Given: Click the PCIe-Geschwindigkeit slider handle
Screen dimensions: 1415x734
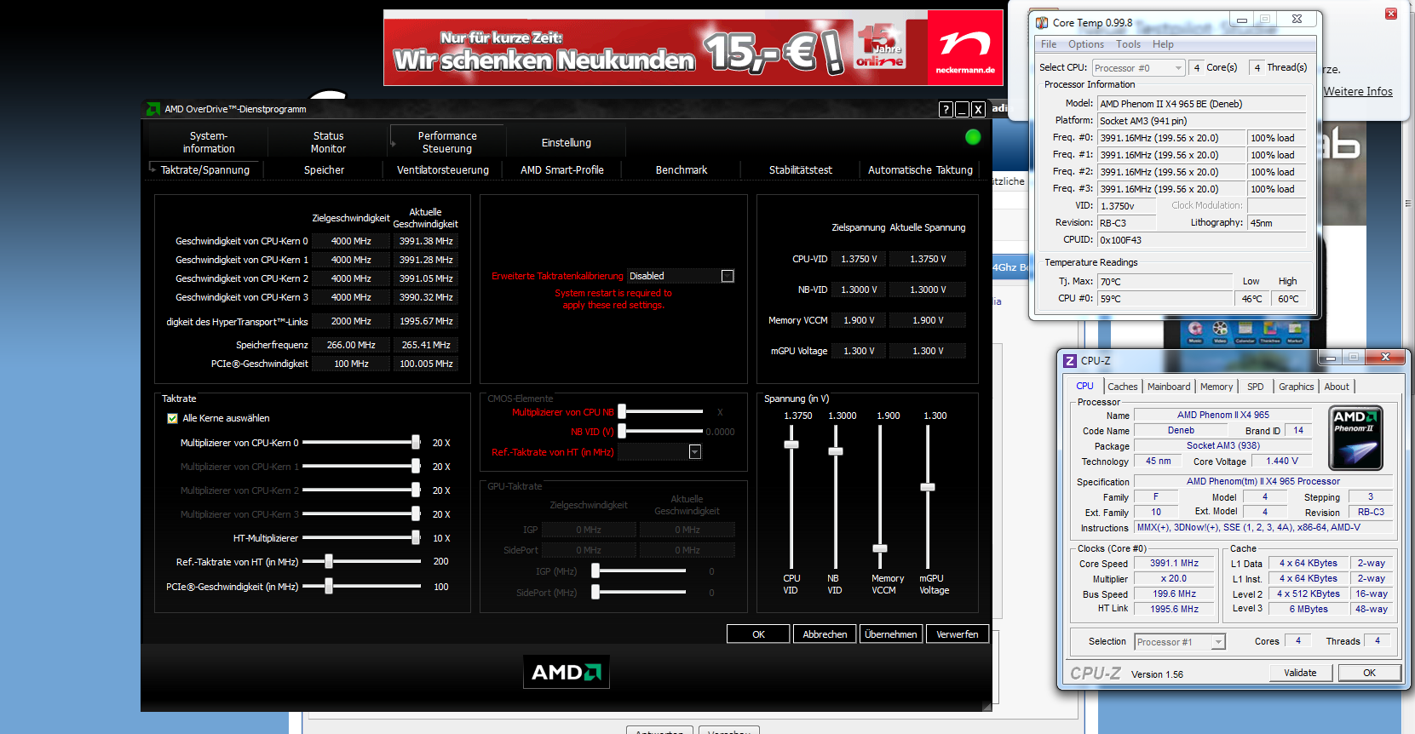Looking at the screenshot, I should click(329, 586).
